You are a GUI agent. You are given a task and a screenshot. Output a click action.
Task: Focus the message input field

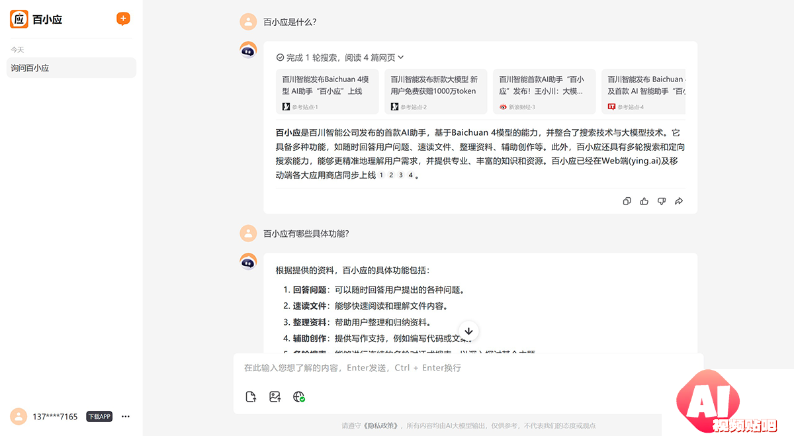coord(468,368)
